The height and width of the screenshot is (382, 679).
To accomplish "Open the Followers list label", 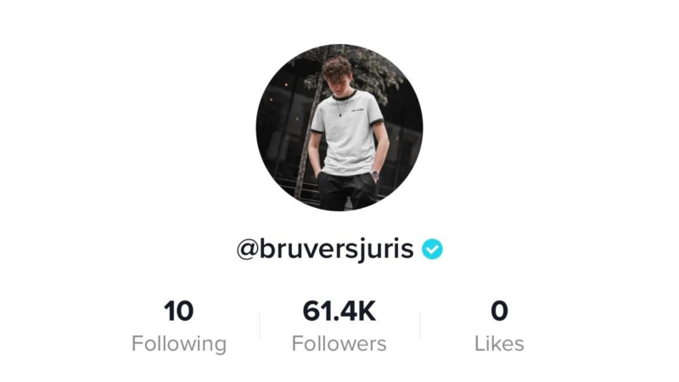I will 339,344.
